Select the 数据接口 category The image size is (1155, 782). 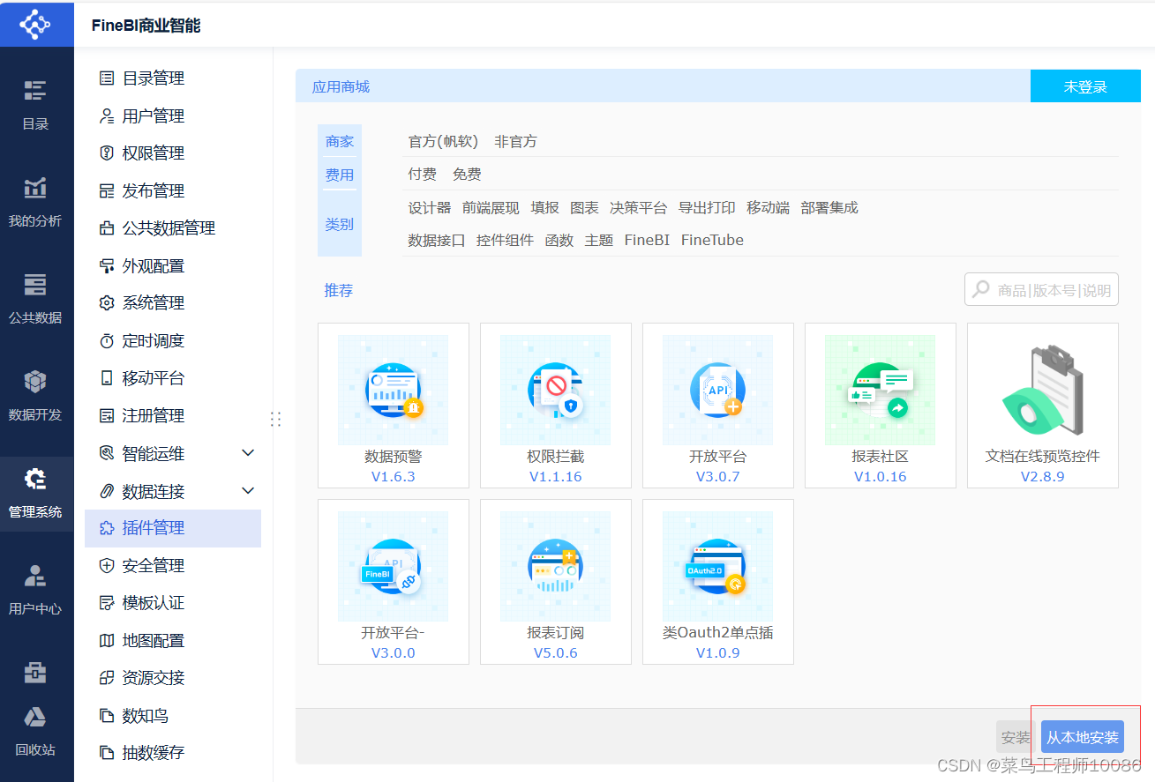[x=436, y=240]
